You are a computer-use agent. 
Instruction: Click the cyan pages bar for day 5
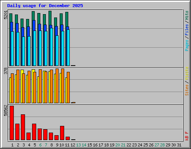pyautogui.click(x=35, y=48)
